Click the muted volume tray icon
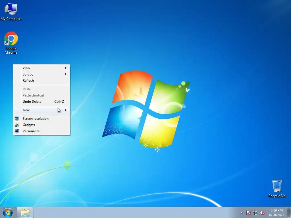Image resolution: width=291 pixels, height=218 pixels. pyautogui.click(x=262, y=213)
